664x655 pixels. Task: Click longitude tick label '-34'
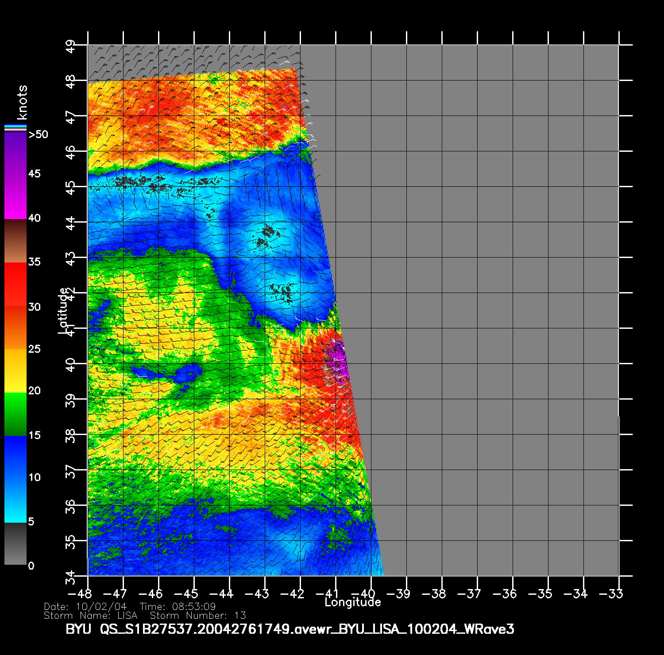pyautogui.click(x=576, y=593)
